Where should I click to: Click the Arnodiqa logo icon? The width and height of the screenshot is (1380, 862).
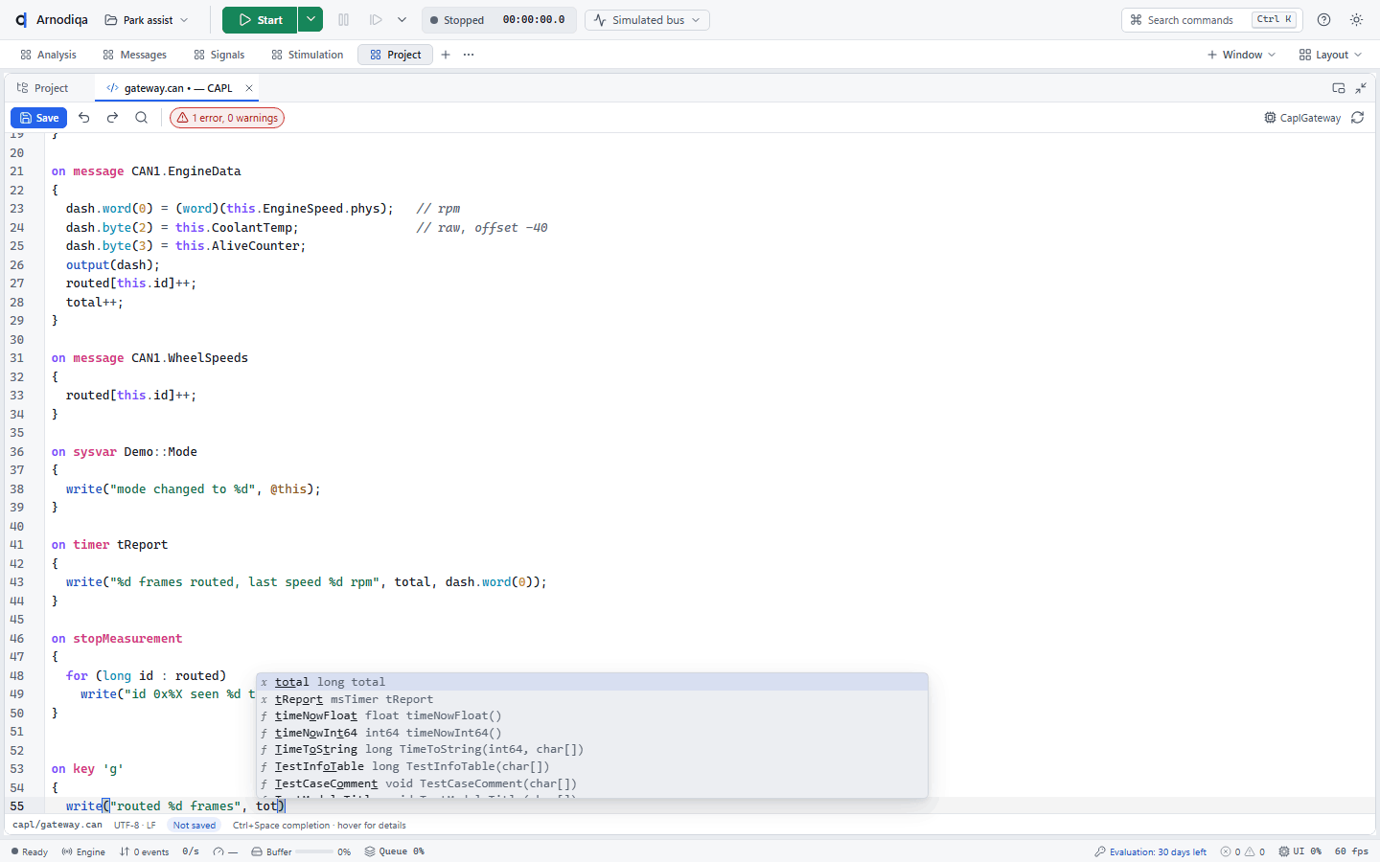21,20
